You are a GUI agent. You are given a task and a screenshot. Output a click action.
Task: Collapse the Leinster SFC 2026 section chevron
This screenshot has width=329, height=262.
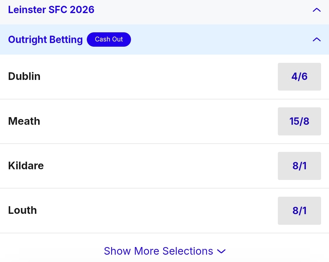click(317, 10)
